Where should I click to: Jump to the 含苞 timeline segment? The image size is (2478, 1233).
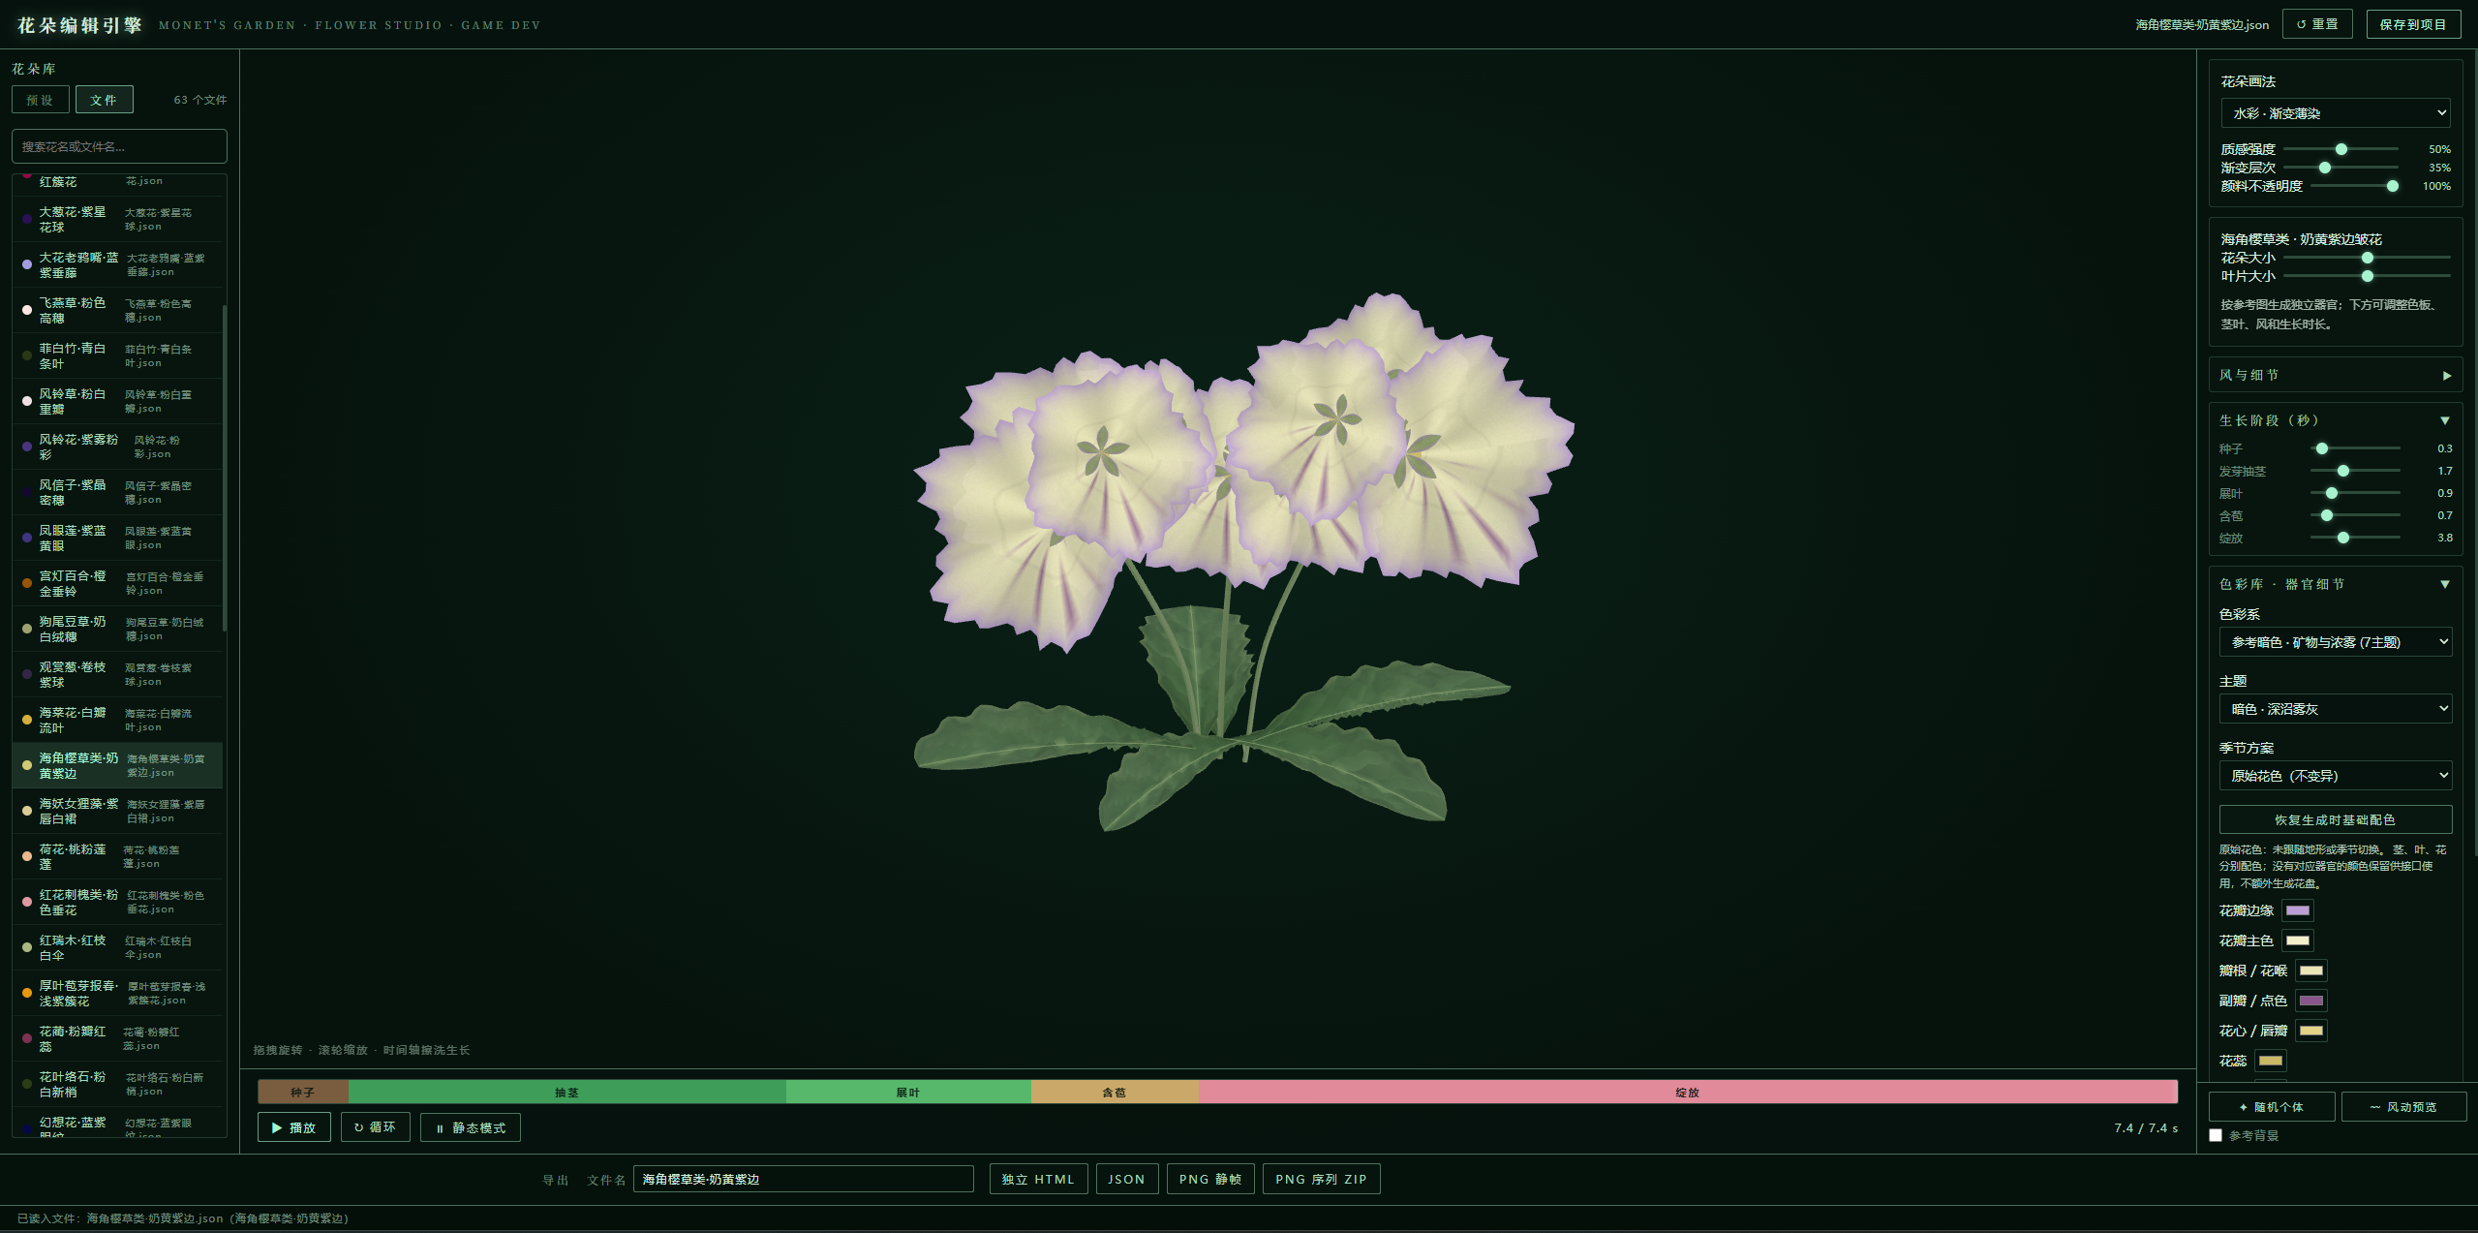[x=1115, y=1093]
